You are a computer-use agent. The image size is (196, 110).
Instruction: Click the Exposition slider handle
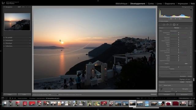179,37
